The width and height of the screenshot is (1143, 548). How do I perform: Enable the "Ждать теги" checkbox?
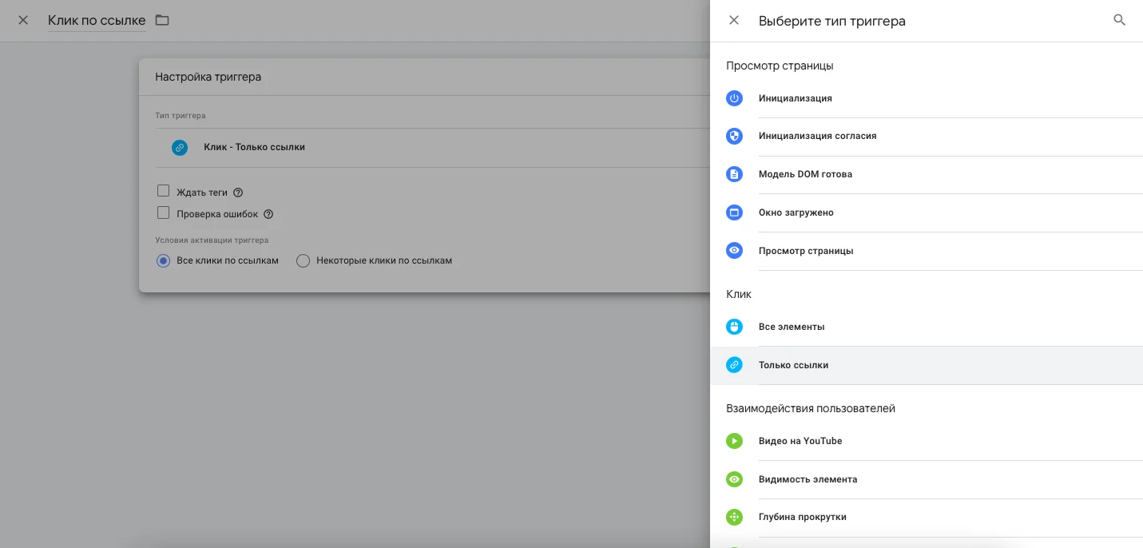[x=164, y=192]
